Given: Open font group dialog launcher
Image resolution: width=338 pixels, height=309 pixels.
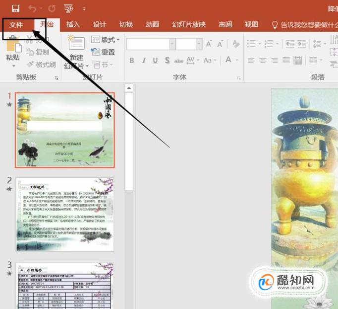Looking at the screenshot, I should (239, 78).
